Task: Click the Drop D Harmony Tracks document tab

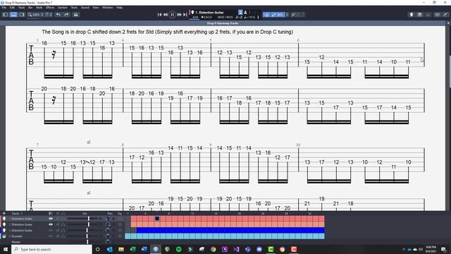Action: click(223, 23)
